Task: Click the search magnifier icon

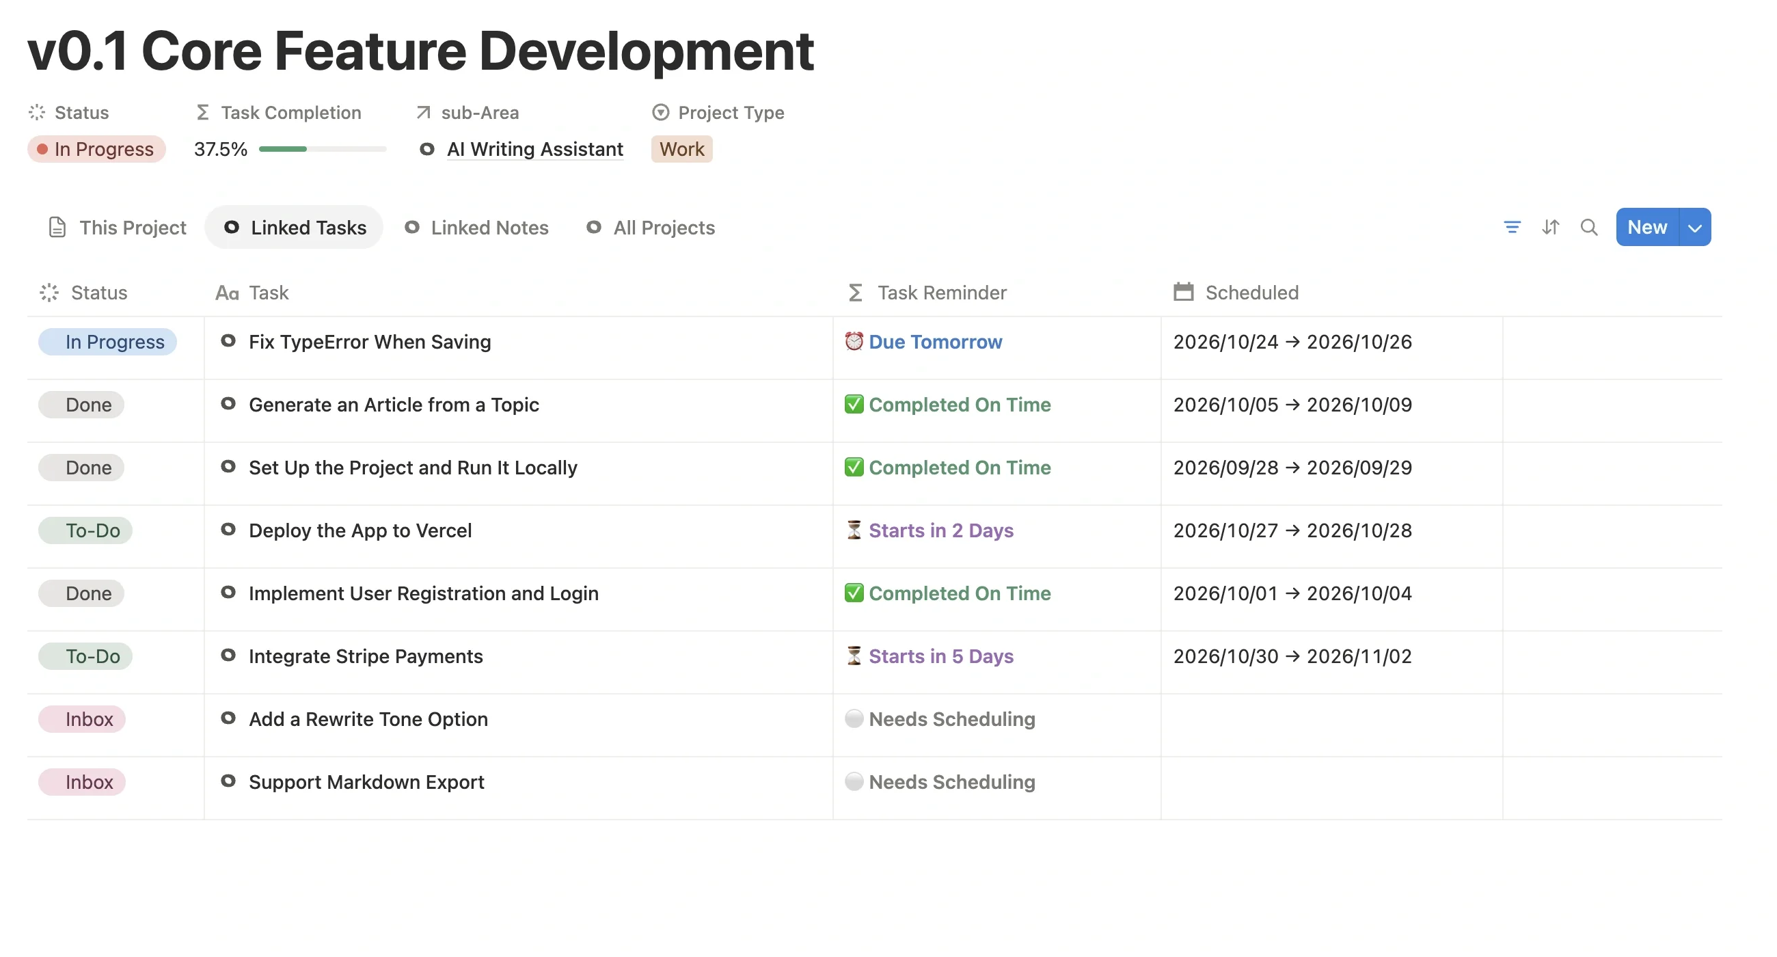Action: point(1588,227)
